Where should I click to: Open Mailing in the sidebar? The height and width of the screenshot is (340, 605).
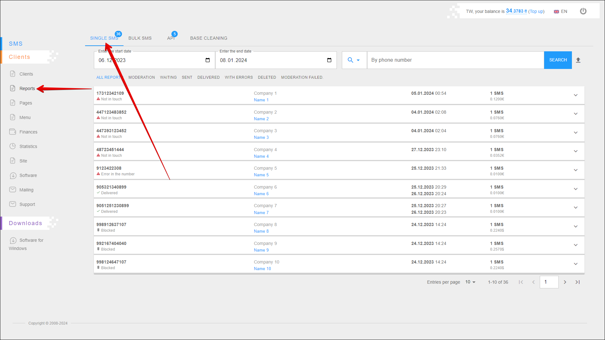26,190
